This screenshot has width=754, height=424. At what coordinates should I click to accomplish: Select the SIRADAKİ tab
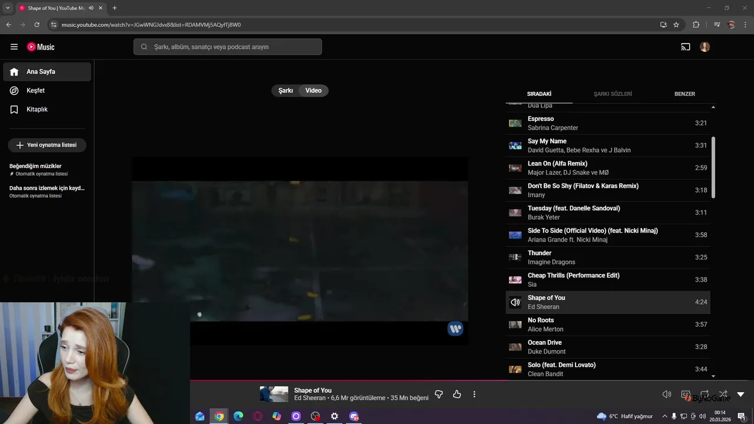539,94
